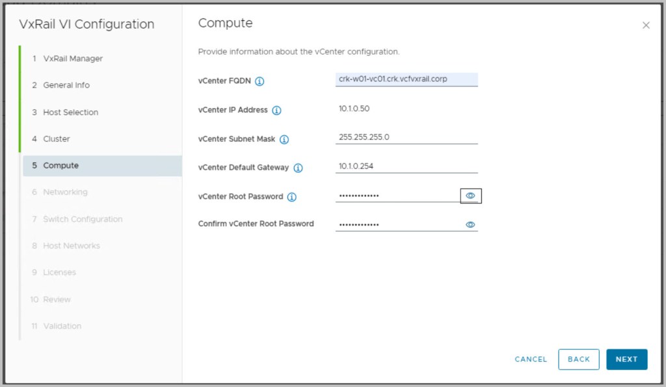Show the vCenter Root Password characters
666x387 pixels.
470,196
